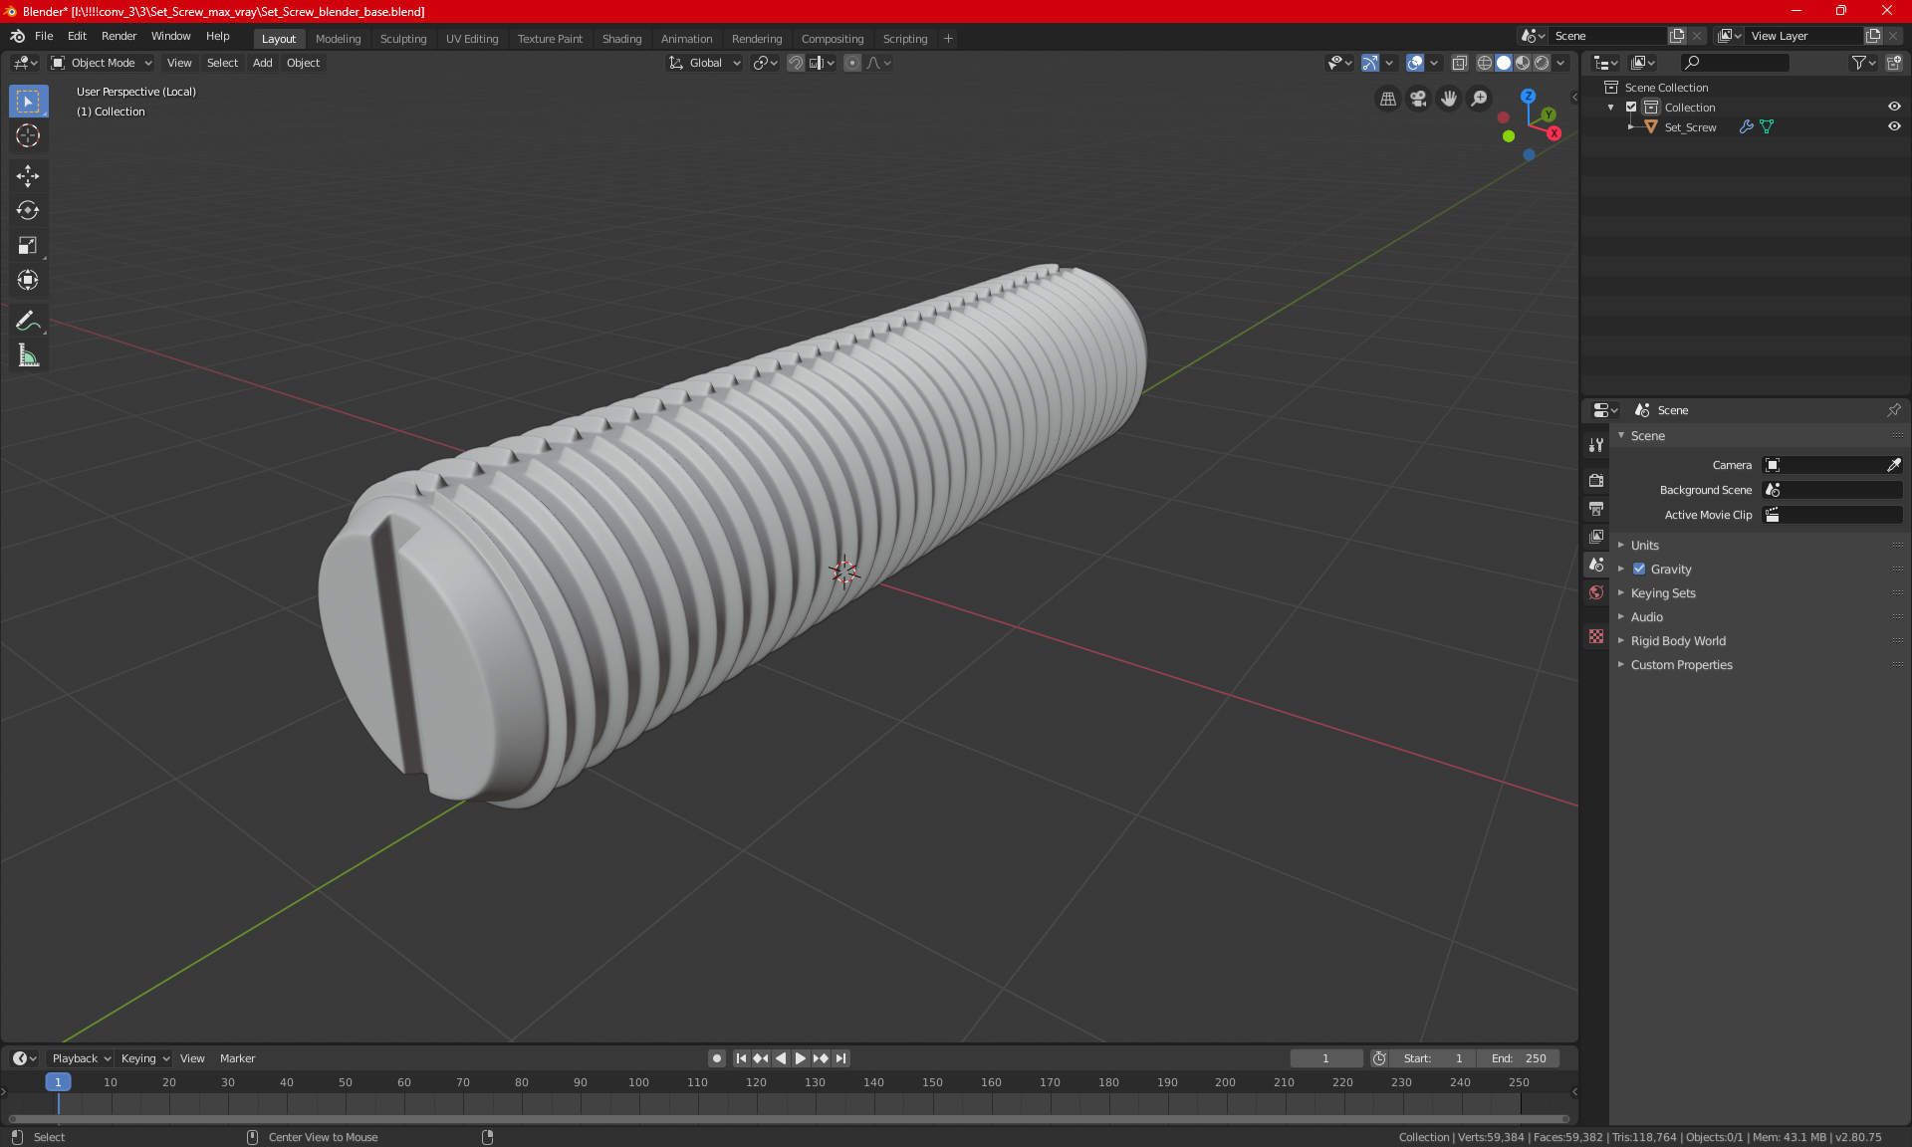1912x1147 pixels.
Task: Click the Set_Screw item in outliner
Action: coord(1691,125)
